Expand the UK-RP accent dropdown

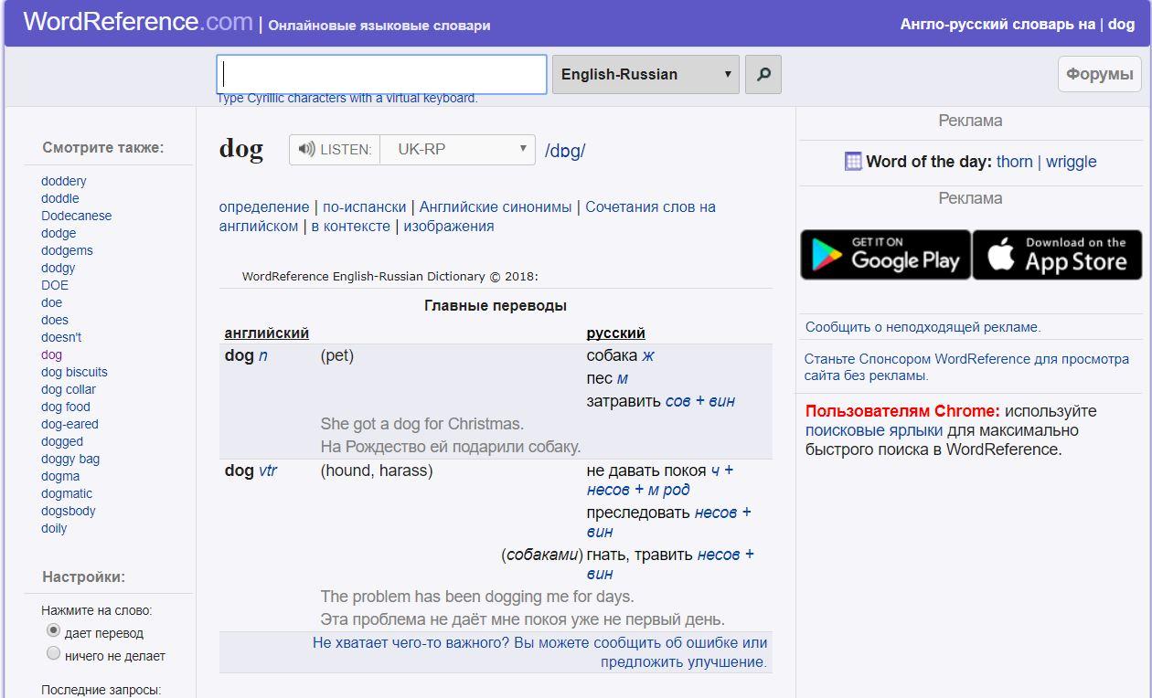[x=457, y=150]
